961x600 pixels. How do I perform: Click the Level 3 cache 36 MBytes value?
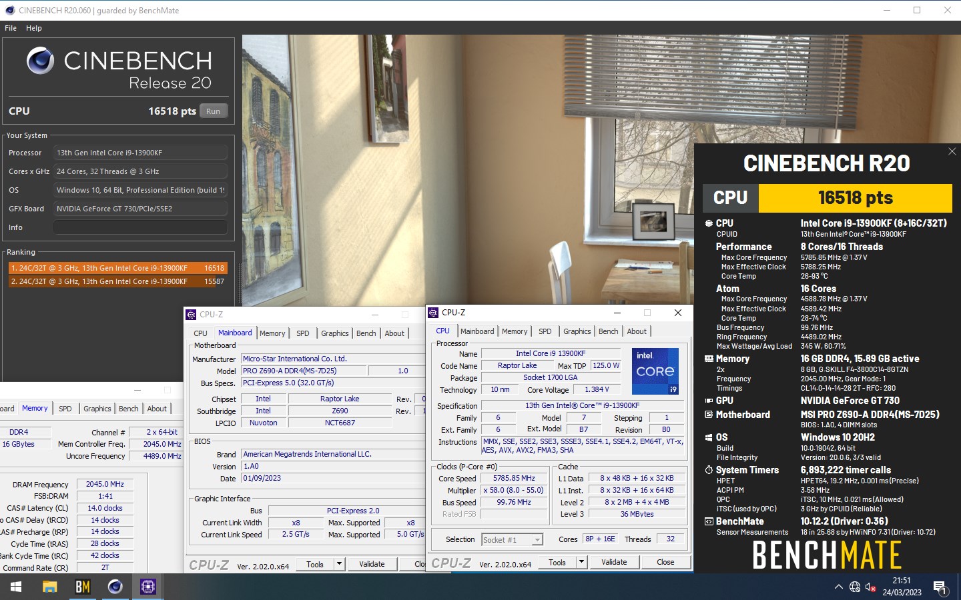pos(637,514)
